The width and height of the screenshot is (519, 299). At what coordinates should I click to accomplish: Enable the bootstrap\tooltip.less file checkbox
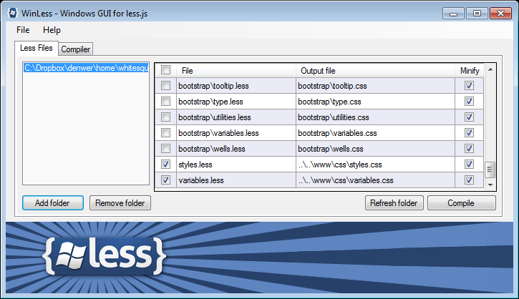point(165,86)
